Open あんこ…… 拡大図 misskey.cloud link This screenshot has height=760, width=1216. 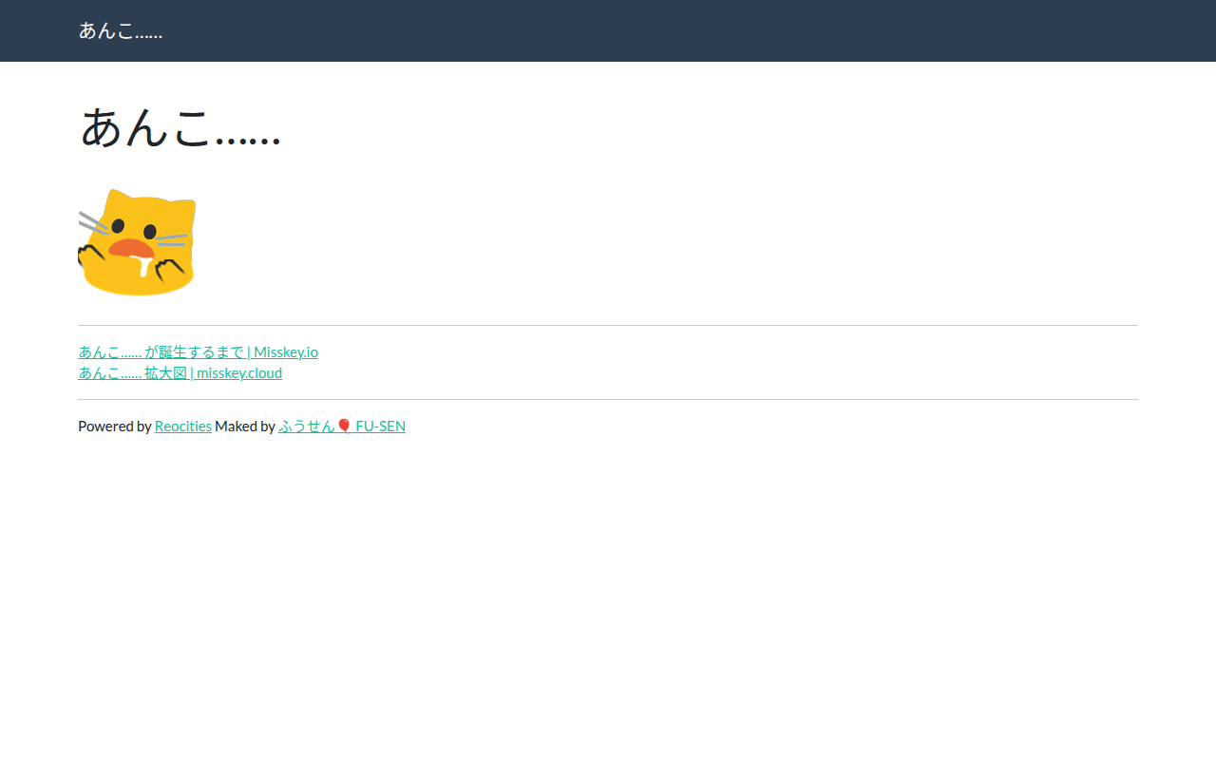click(180, 372)
